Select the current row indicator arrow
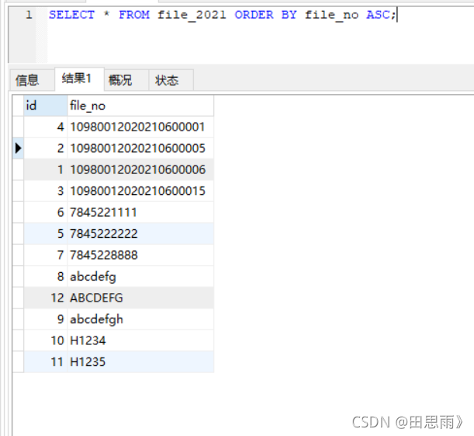The image size is (474, 436). [18, 148]
